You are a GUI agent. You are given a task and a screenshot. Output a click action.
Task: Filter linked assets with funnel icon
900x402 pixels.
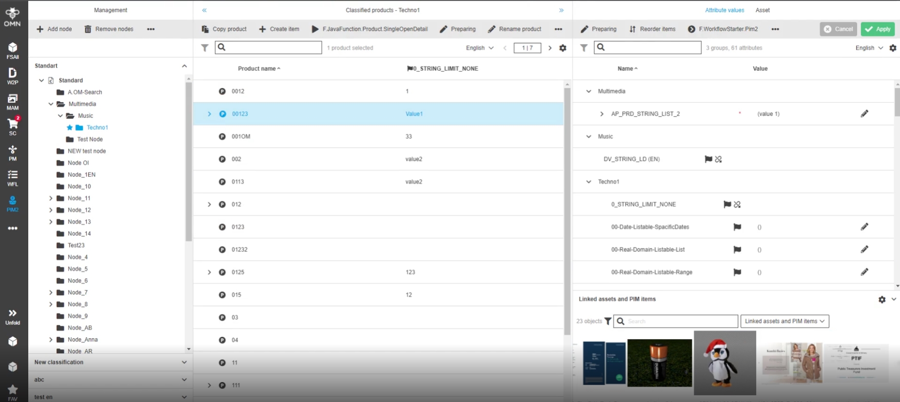point(608,321)
